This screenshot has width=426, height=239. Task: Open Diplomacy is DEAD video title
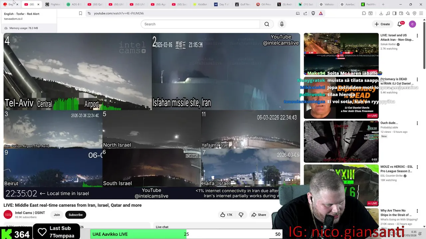click(x=397, y=81)
